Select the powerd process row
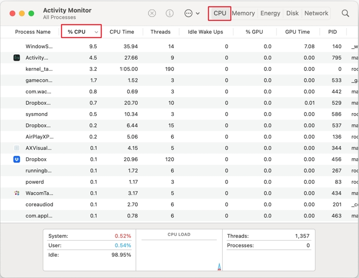Screen dimensions: 359x278 click(179, 182)
